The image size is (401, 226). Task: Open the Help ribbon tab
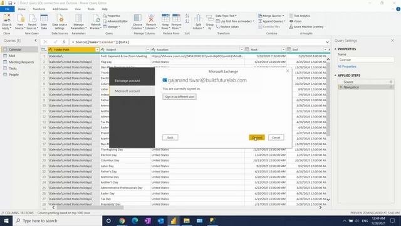[x=105, y=9]
